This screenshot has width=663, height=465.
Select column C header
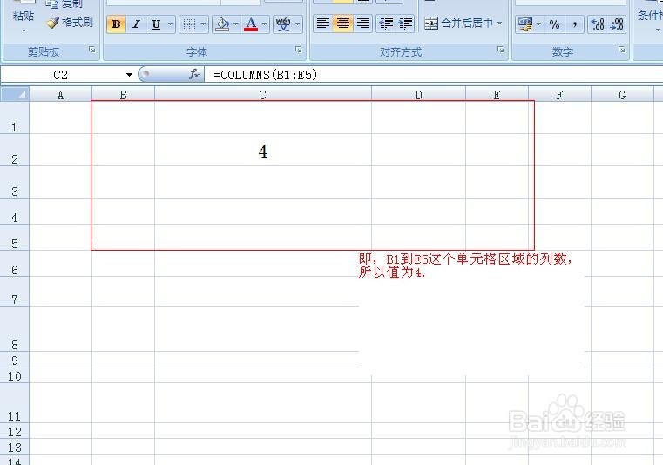tap(262, 95)
